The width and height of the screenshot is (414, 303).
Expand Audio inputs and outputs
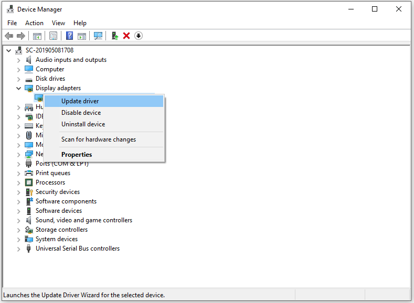coord(18,60)
